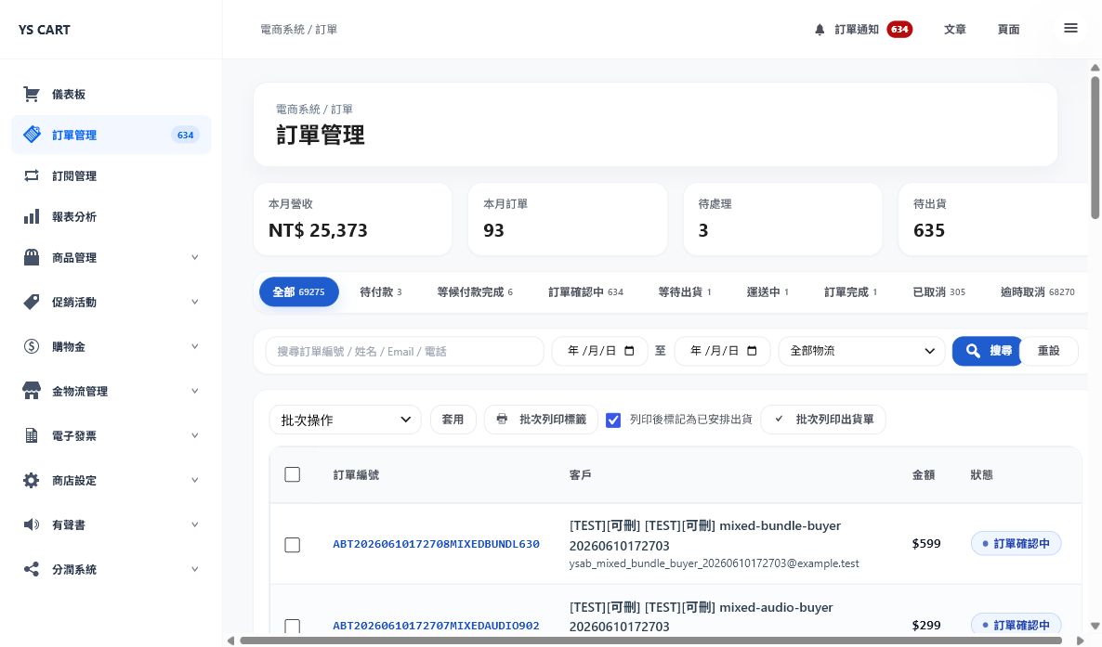Image resolution: width=1102 pixels, height=647 pixels.
Task: Click the 訂單確認中 status badge for $599 order
Action: click(1016, 544)
